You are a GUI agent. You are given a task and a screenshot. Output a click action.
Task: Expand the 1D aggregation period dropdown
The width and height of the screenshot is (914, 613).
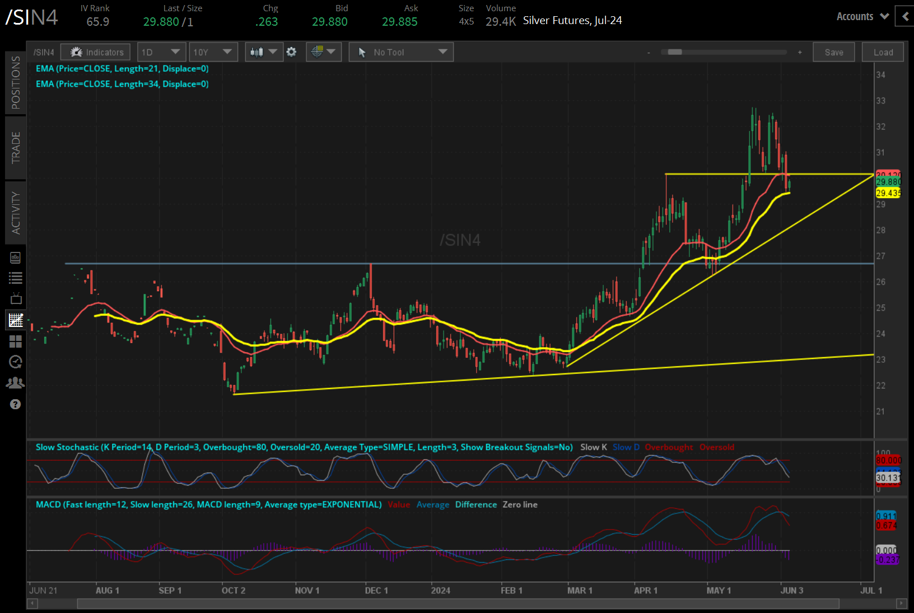[x=161, y=52]
